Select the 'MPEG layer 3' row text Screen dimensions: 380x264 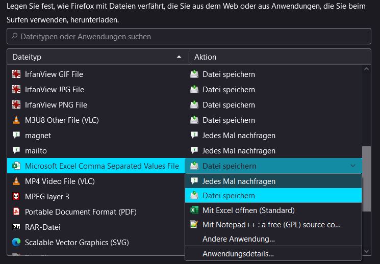pyautogui.click(x=47, y=196)
